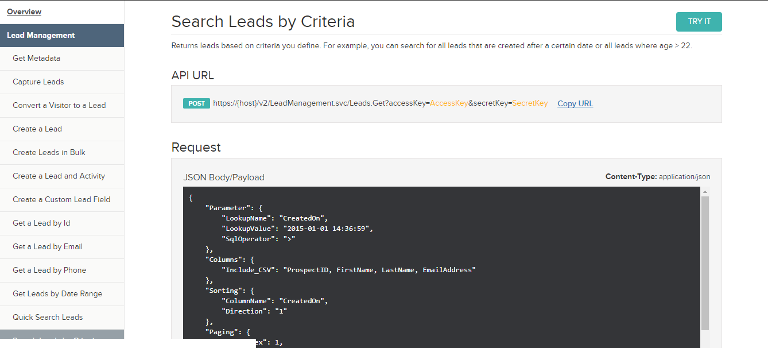Open Create a Custom Lead Field
The height and width of the screenshot is (348, 768).
61,200
